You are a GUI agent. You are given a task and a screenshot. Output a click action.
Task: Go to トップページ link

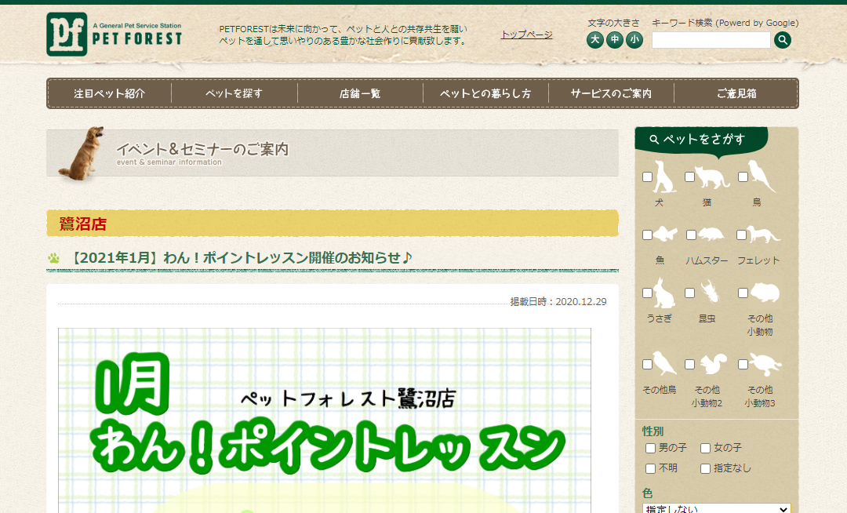click(x=527, y=35)
